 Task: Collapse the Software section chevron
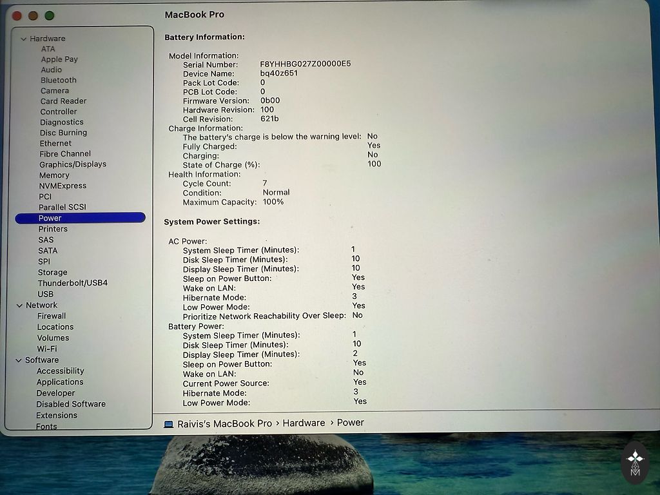(x=19, y=360)
